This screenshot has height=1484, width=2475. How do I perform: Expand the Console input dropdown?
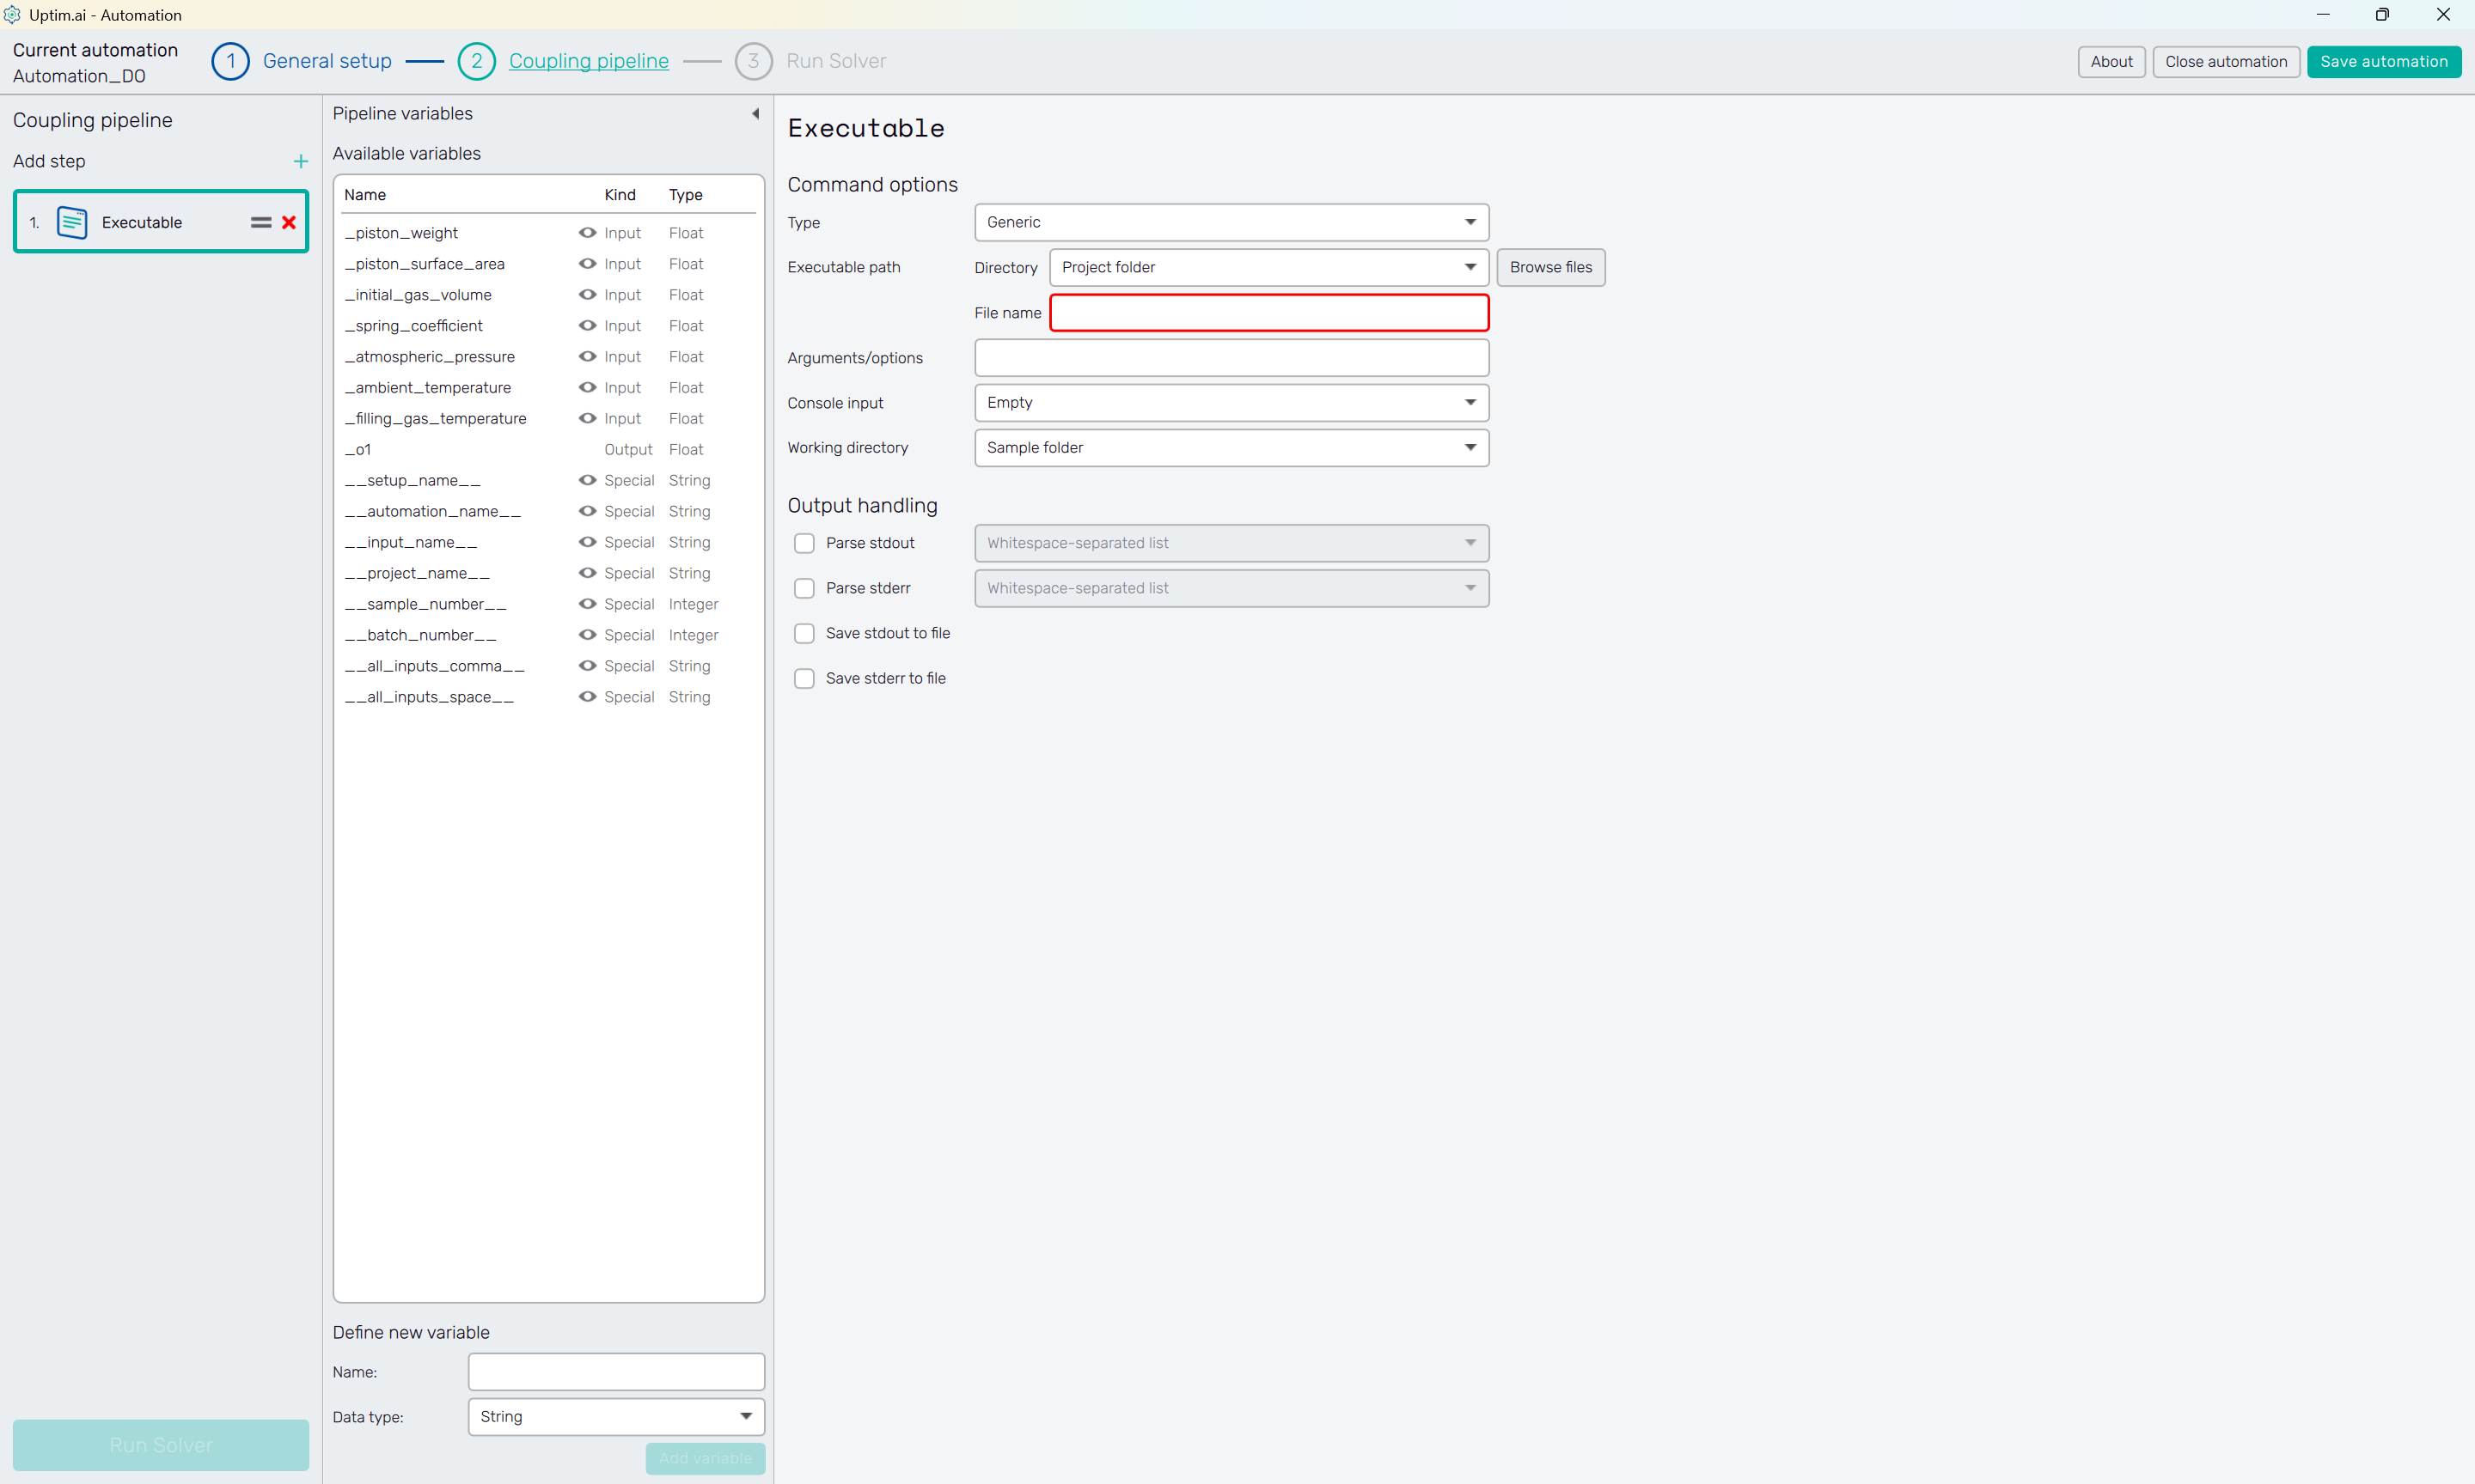(1231, 403)
